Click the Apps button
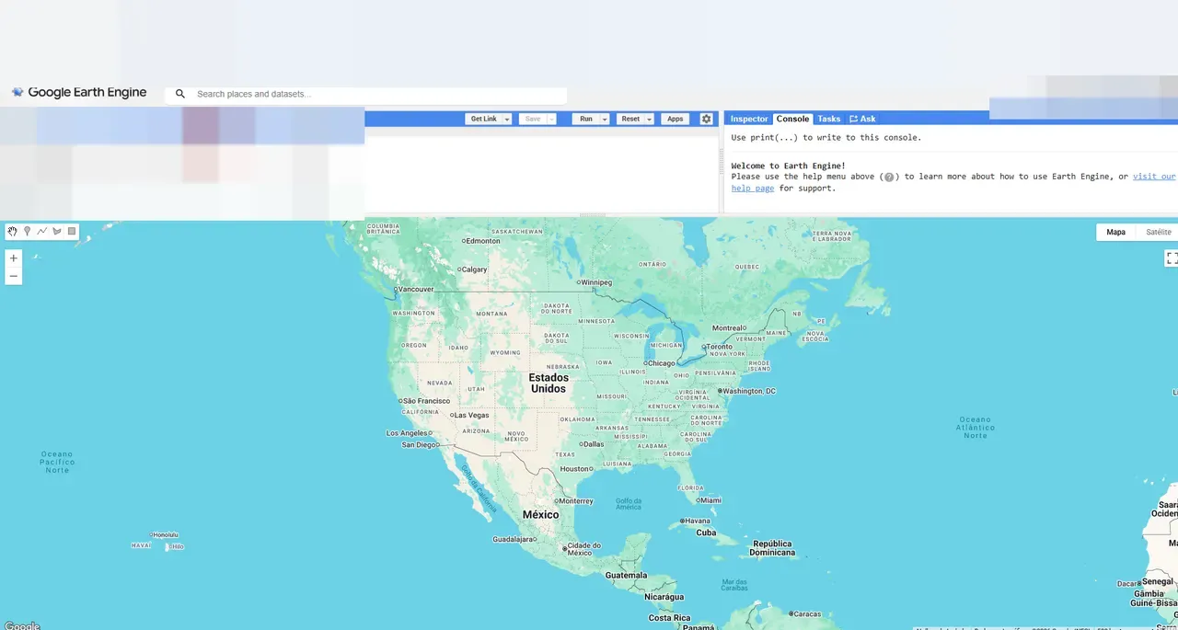1178x630 pixels. [676, 120]
